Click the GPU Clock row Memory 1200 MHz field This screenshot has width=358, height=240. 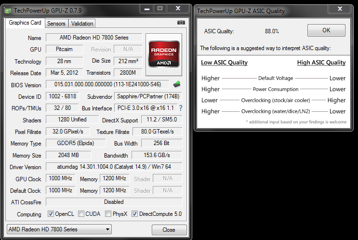pyautogui.click(x=114, y=178)
